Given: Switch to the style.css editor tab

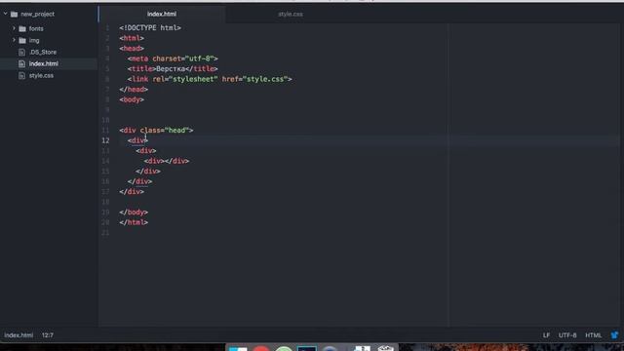Looking at the screenshot, I should pyautogui.click(x=291, y=14).
